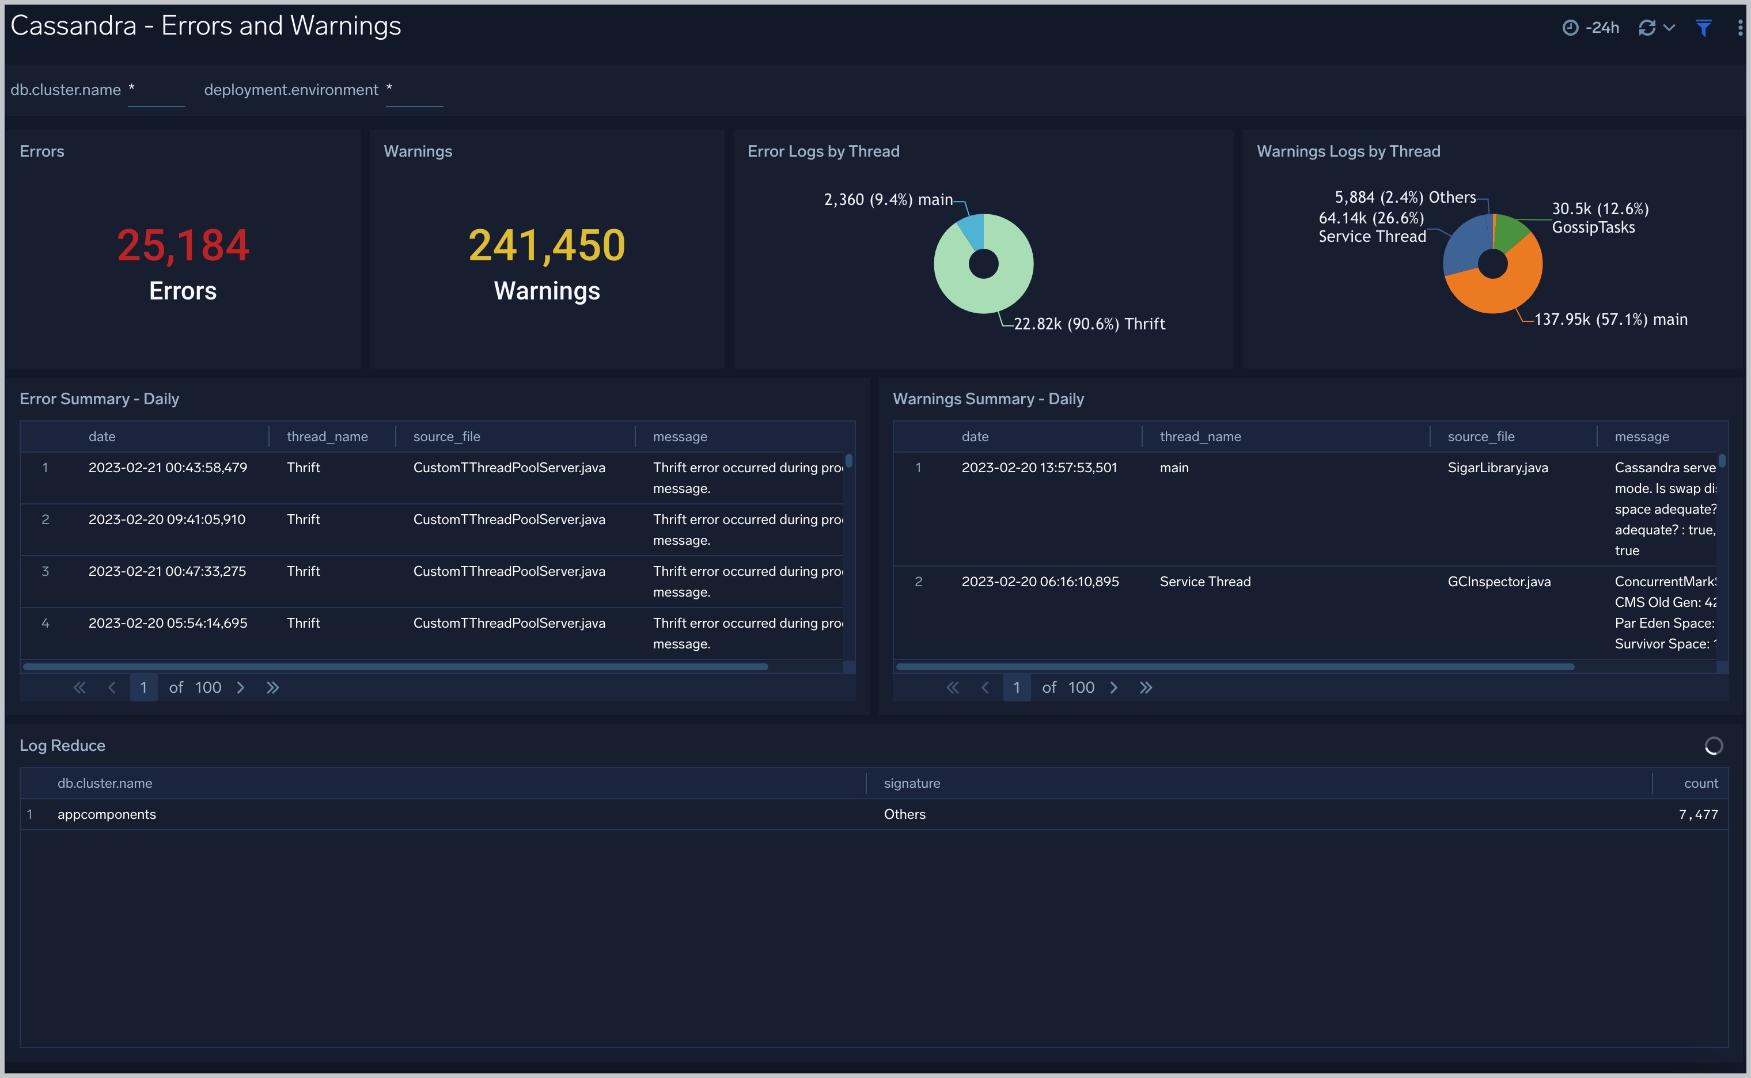Click the horizontal scrollbar of Warnings Summary table

click(1235, 667)
